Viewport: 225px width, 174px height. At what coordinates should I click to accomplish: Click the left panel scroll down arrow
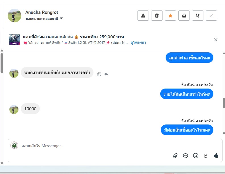click(x=2, y=163)
